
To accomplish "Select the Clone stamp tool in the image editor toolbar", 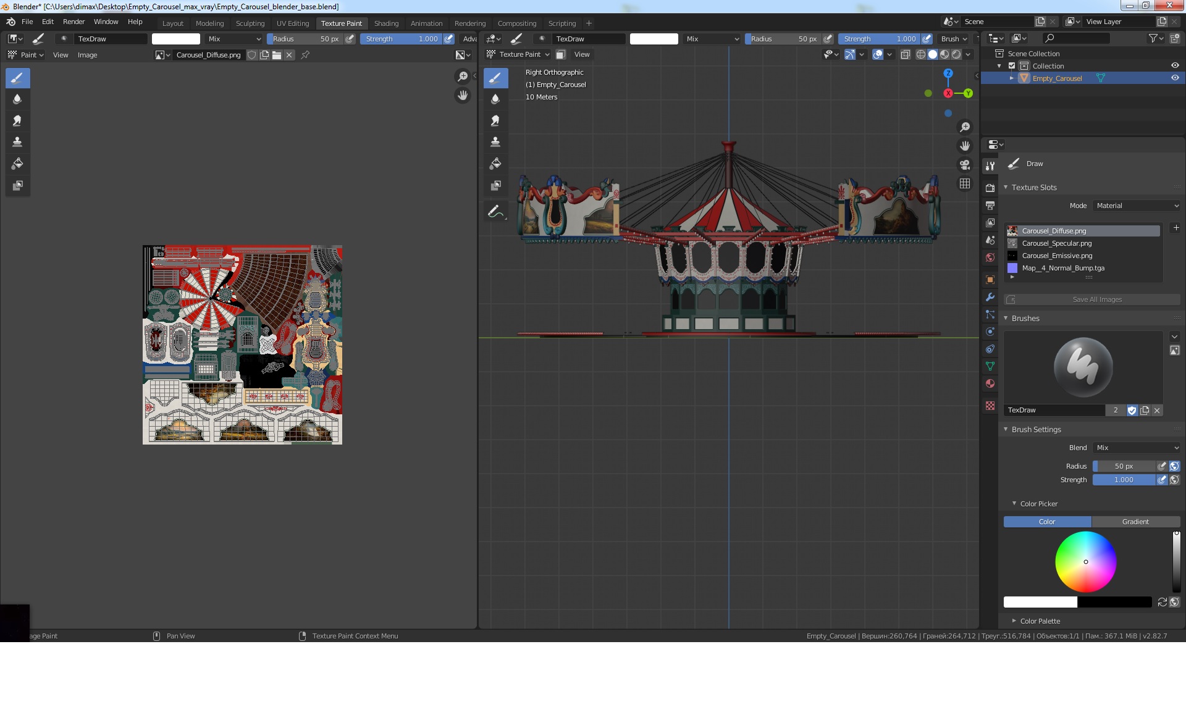I will tap(17, 143).
